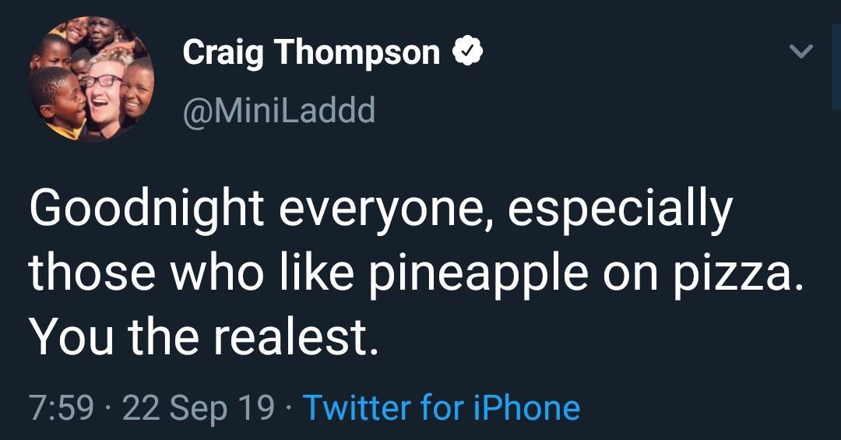Open the tweet options chevron menu

[x=801, y=52]
